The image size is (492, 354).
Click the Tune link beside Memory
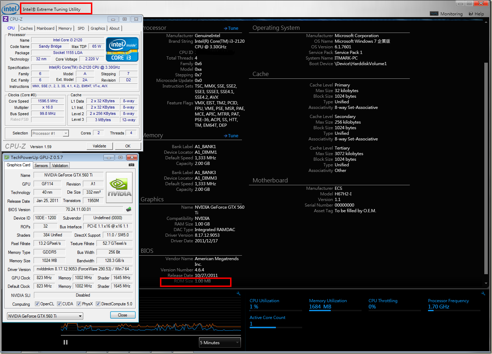coord(231,136)
